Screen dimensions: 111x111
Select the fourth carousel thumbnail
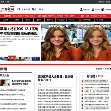pyautogui.click(x=28, y=59)
